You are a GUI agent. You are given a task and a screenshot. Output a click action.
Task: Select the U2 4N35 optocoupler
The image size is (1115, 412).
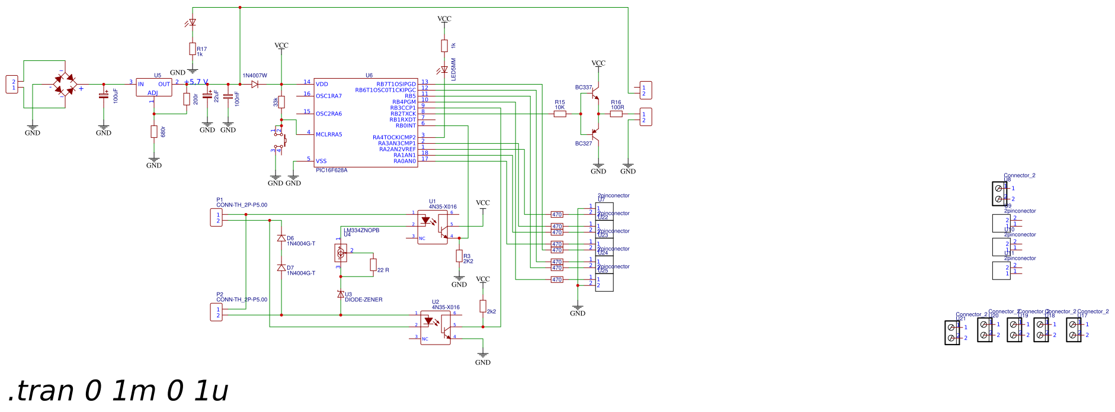pyautogui.click(x=435, y=328)
